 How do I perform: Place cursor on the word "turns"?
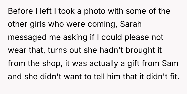tap(57, 50)
